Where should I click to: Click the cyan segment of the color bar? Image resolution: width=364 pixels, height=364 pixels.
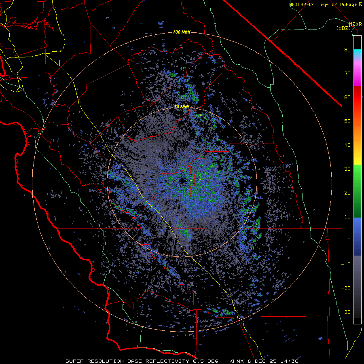pos(357,53)
